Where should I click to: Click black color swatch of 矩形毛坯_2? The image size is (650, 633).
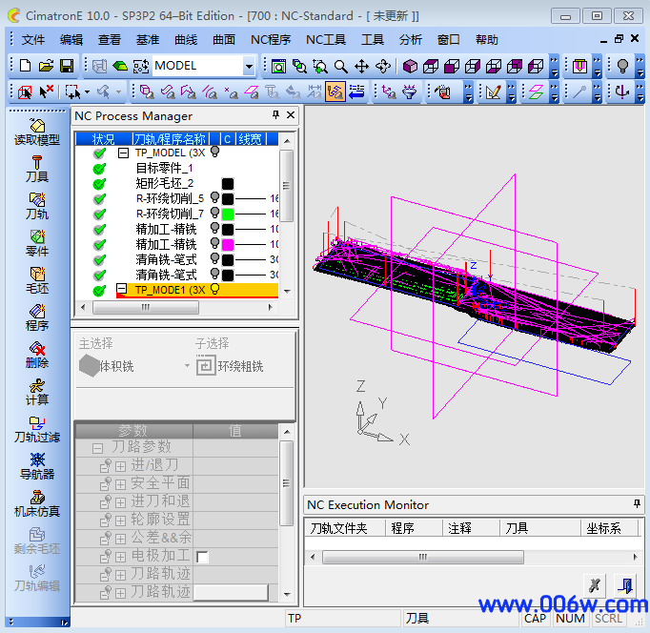[228, 184]
